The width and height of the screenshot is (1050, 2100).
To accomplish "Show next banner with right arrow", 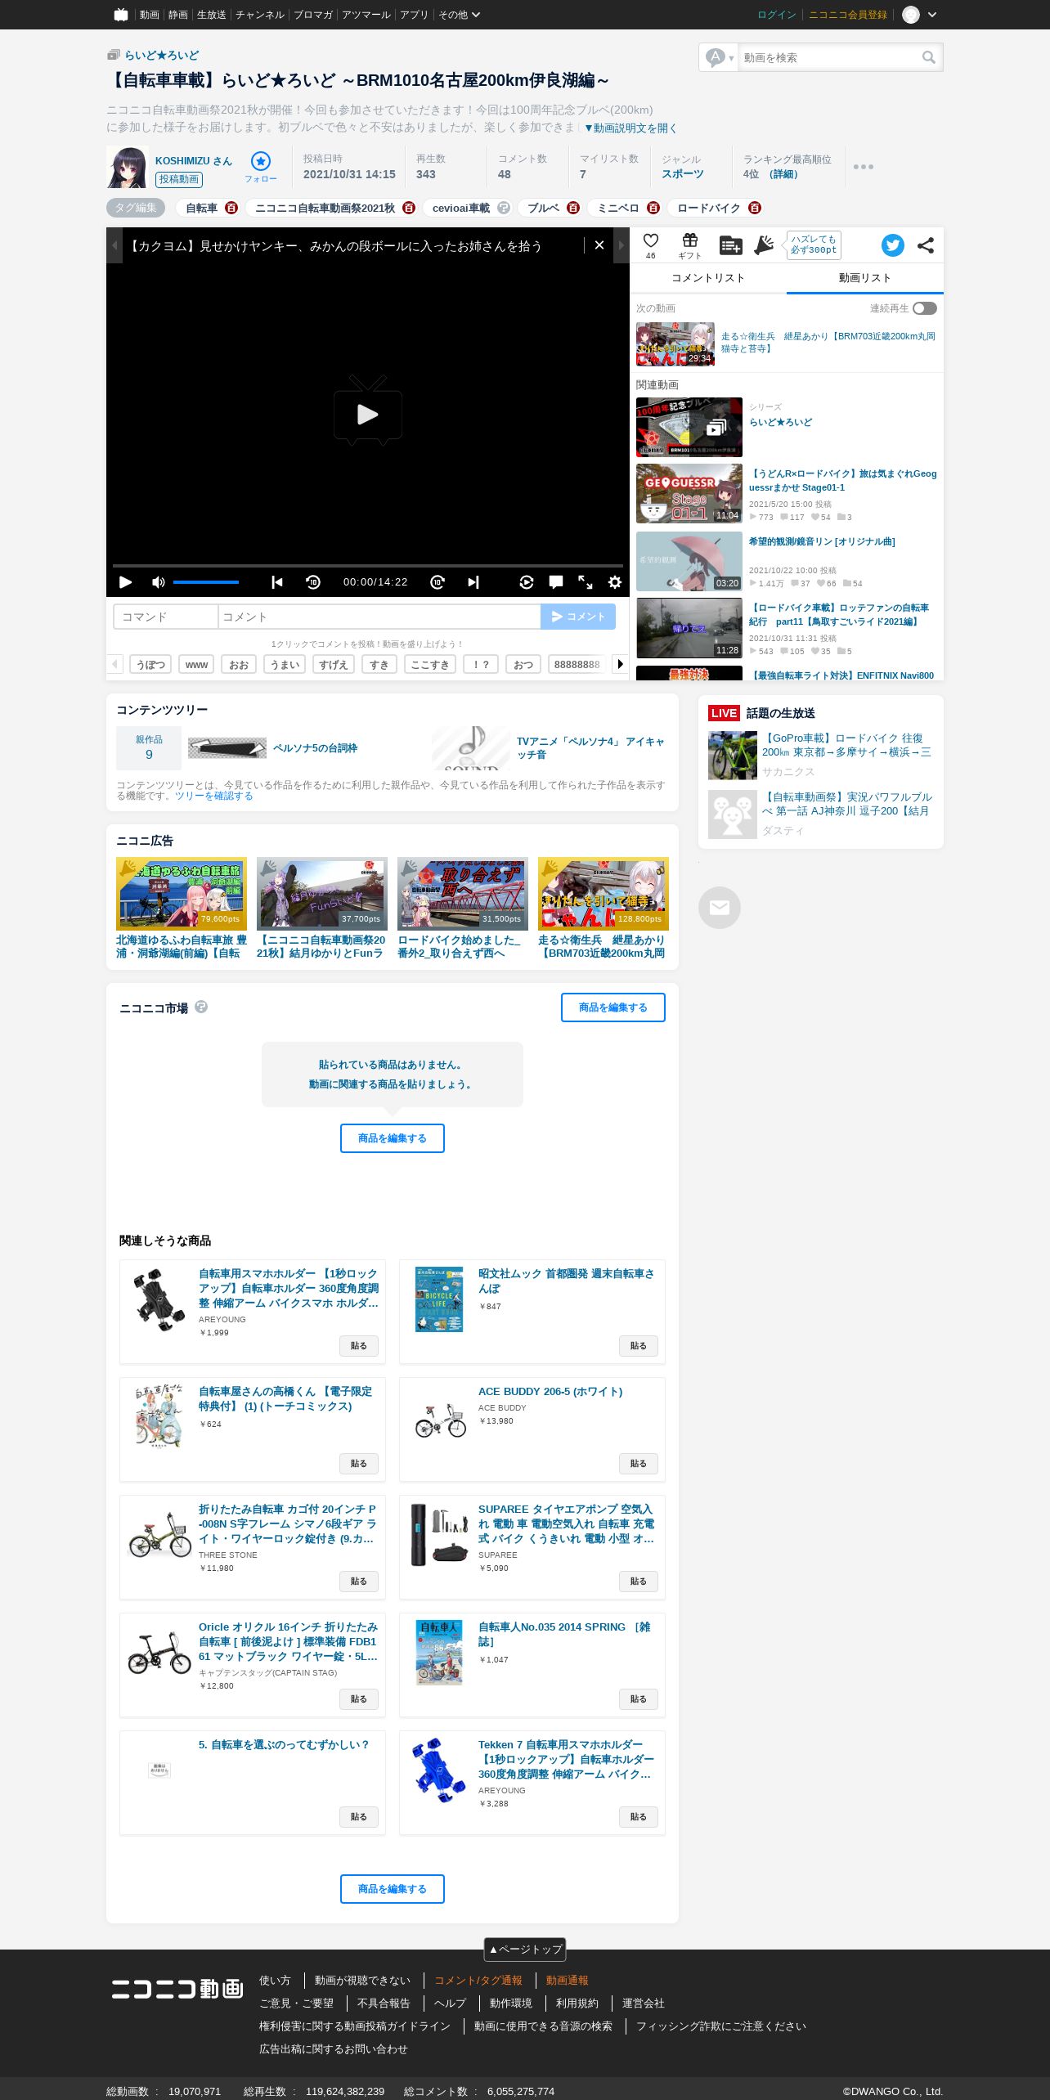I will (x=621, y=245).
